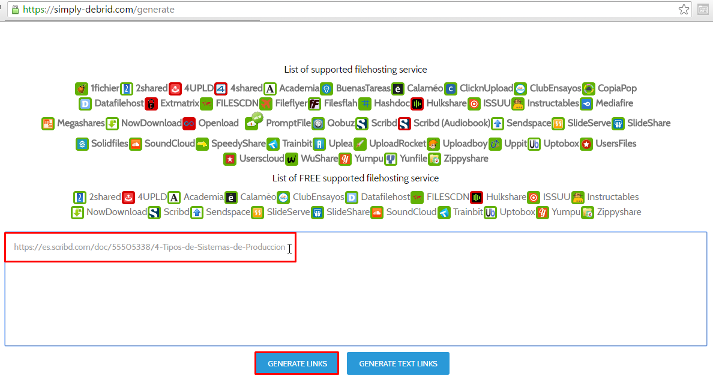Click the "Yumpu" label in the FREE list
This screenshot has width=713, height=388.
pos(566,212)
